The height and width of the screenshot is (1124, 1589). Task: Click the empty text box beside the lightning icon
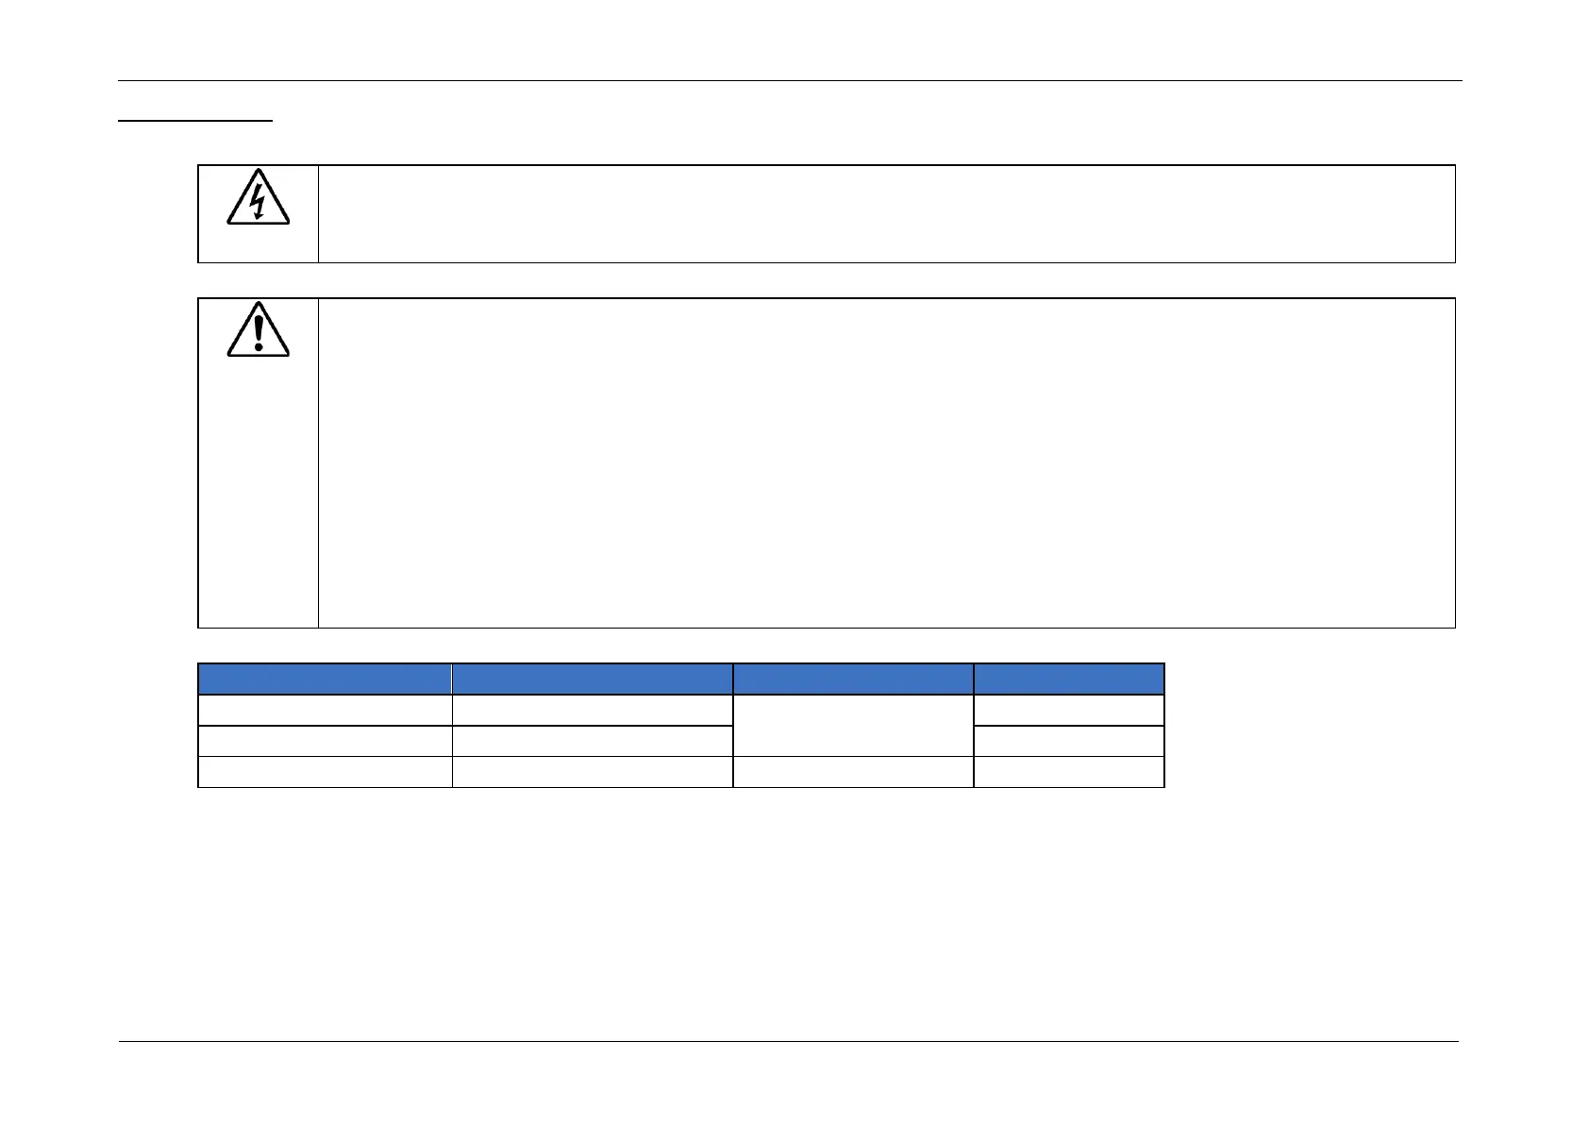886,213
